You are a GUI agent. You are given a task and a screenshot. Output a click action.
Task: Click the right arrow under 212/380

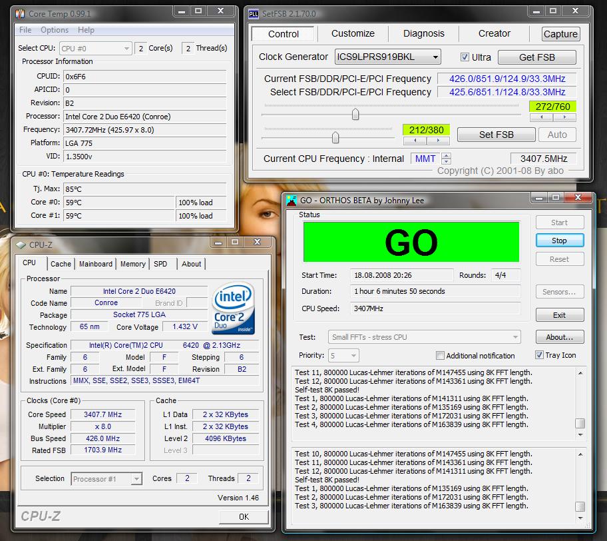click(x=438, y=141)
